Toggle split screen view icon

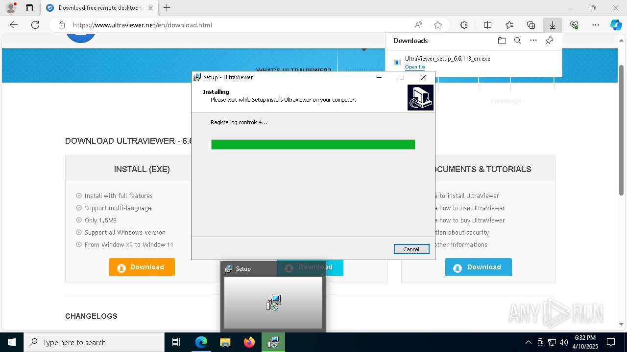[x=487, y=25]
